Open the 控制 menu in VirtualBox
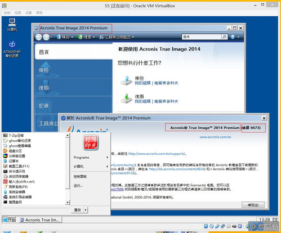 (x=7, y=12)
